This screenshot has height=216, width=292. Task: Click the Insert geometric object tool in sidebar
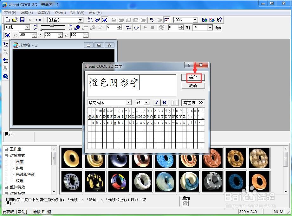pos(6,76)
